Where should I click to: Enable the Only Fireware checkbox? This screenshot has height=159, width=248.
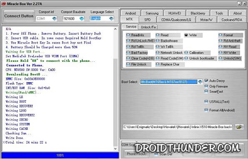pyautogui.click(x=206, y=86)
